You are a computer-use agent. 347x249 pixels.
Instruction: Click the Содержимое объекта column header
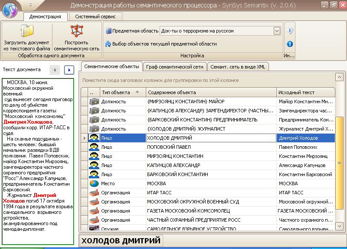coord(211,92)
